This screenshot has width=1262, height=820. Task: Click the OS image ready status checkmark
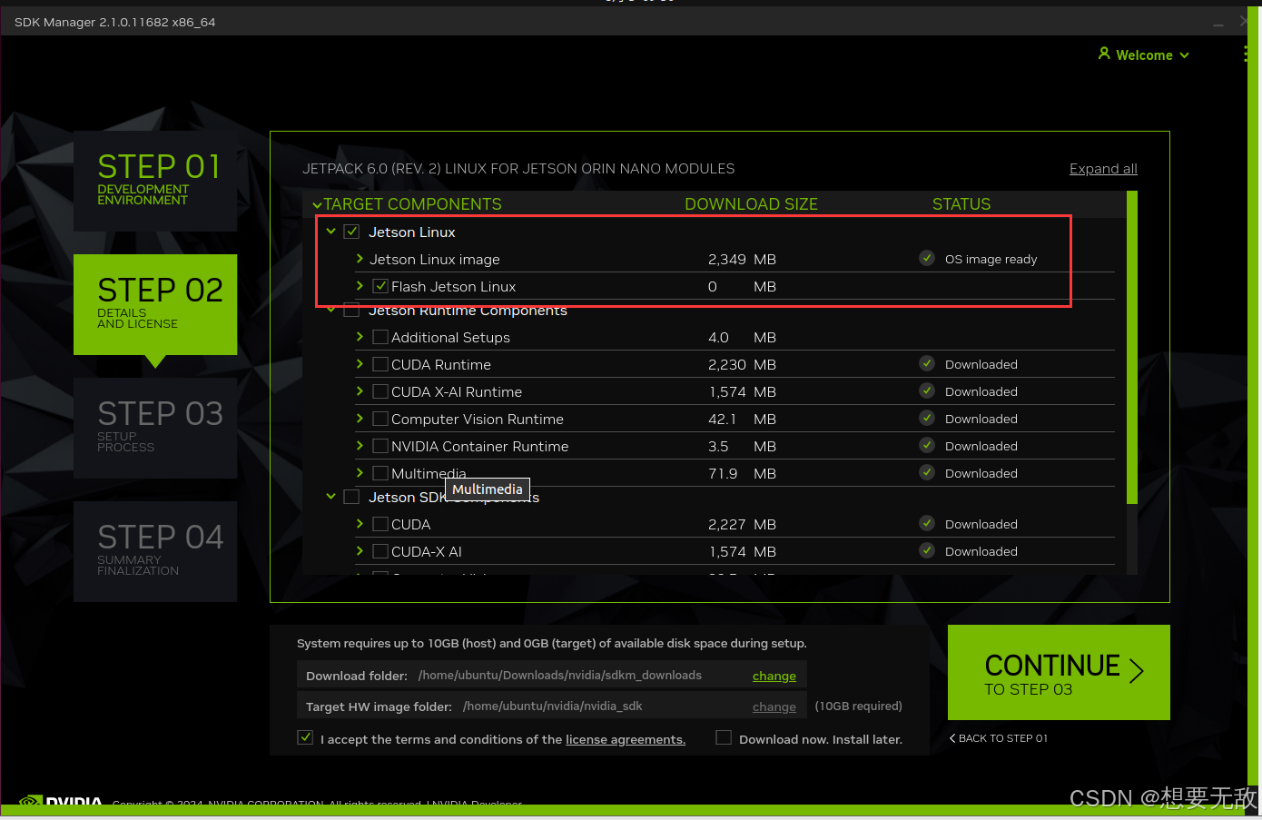927,259
